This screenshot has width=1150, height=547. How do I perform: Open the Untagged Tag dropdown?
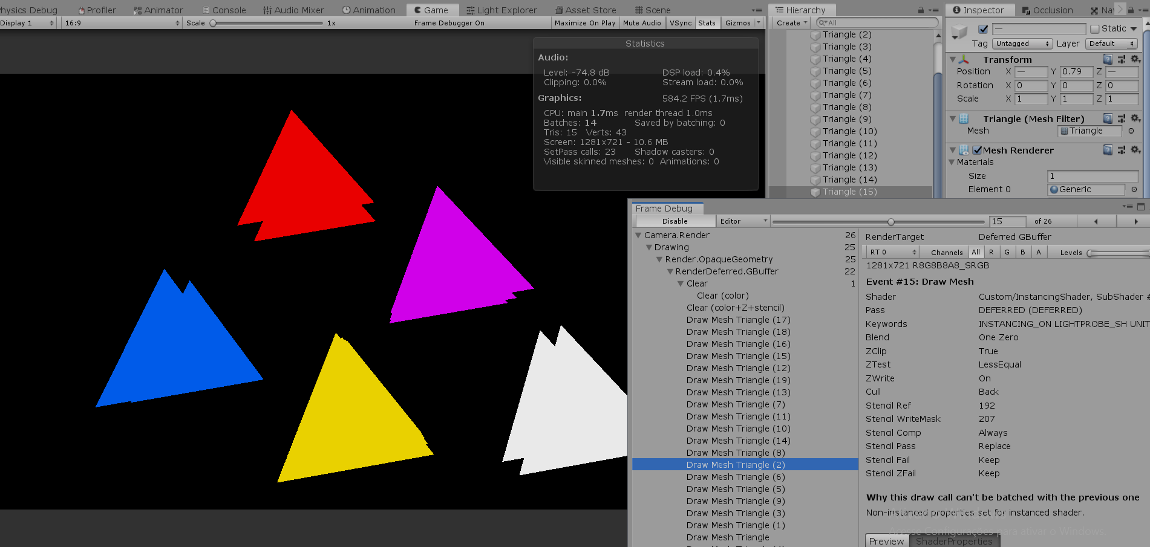1022,43
